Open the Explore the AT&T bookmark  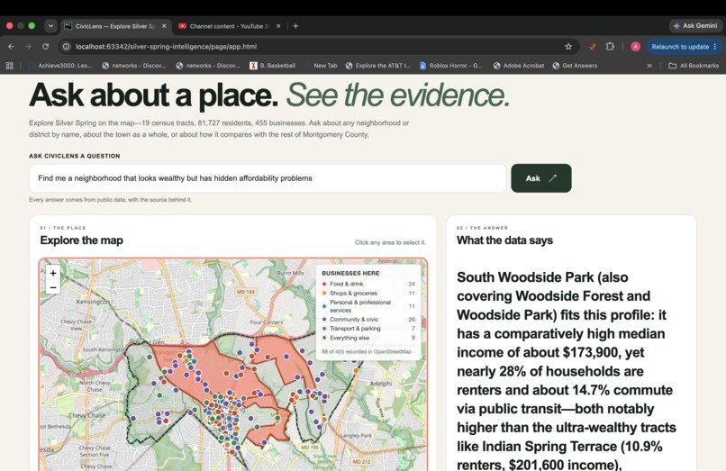coord(377,66)
